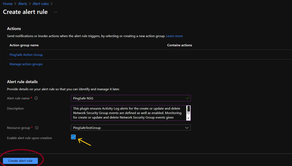This screenshot has height=166, width=292.
Task: Open the more options ellipsis beside the title
Action: point(56,12)
